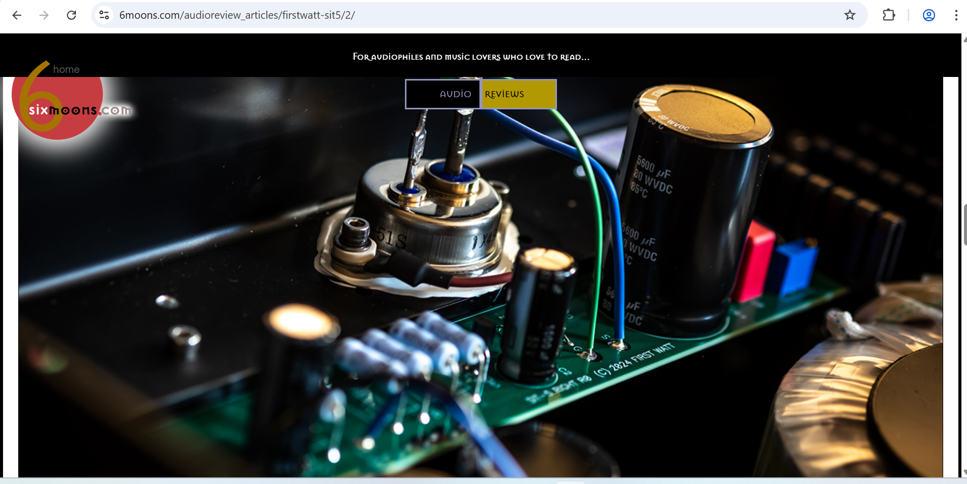Reload the page with the refresh icon
The image size is (967, 484).
[x=71, y=15]
